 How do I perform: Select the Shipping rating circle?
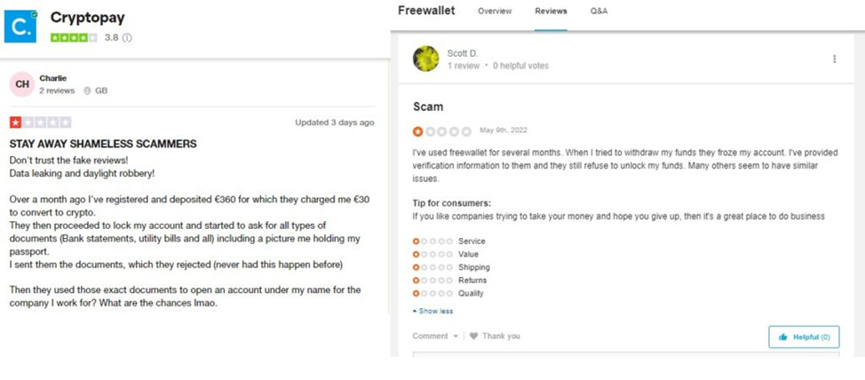pos(417,267)
